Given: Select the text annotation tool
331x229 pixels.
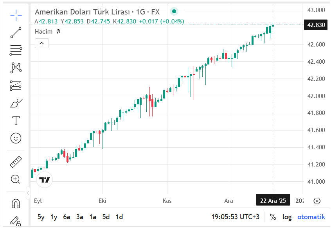Looking at the screenshot, I should tap(16, 121).
